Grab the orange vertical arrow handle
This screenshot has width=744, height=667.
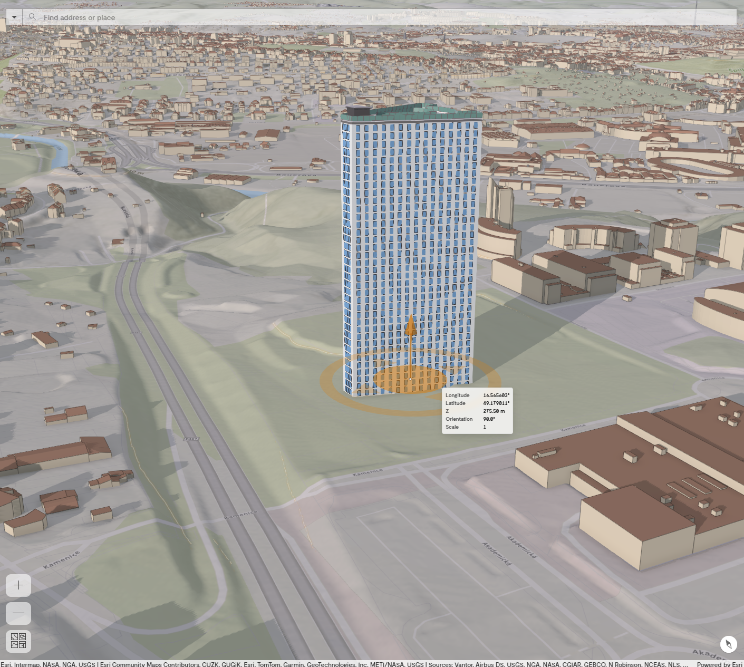[x=411, y=328]
